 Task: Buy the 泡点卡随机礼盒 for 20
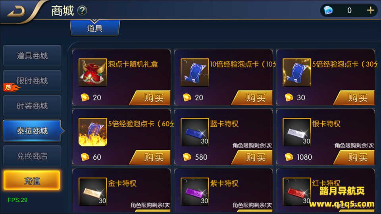[150, 97]
